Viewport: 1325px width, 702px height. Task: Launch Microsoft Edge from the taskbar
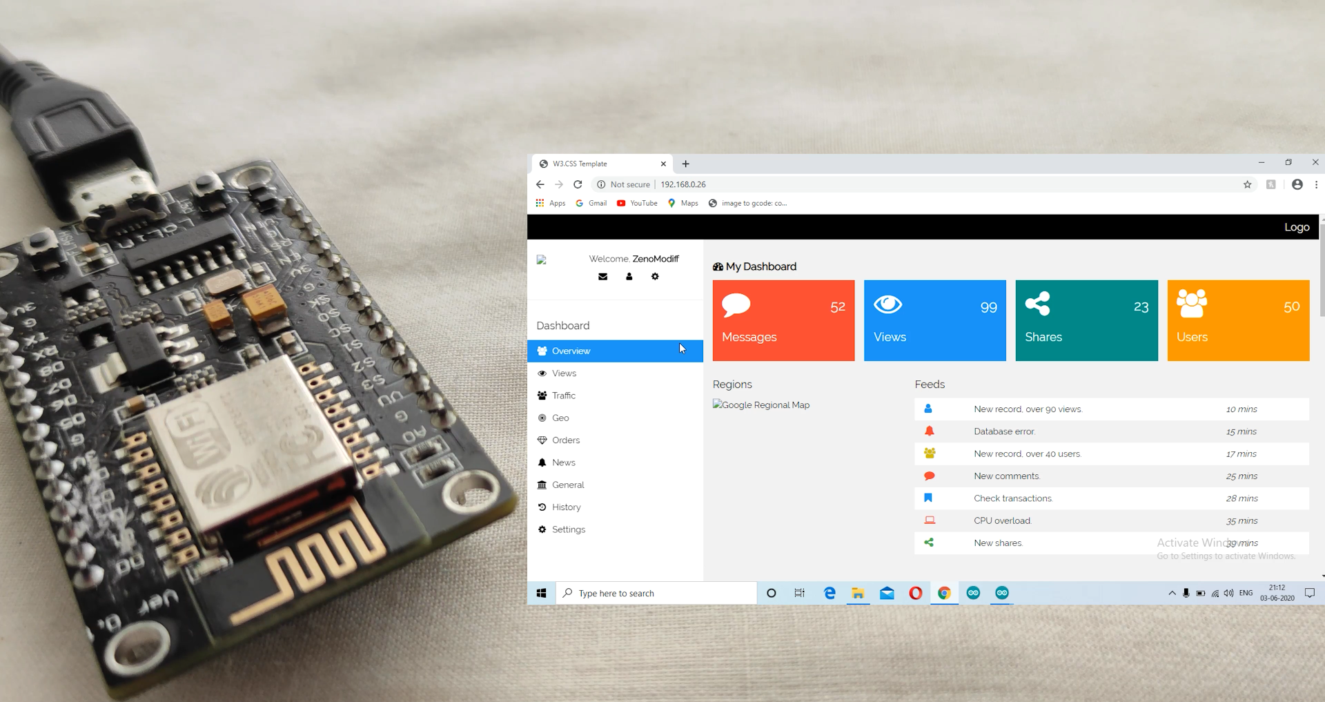click(830, 593)
